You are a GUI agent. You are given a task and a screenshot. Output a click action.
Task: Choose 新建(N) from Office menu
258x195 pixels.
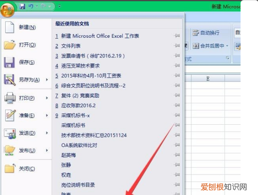27,27
